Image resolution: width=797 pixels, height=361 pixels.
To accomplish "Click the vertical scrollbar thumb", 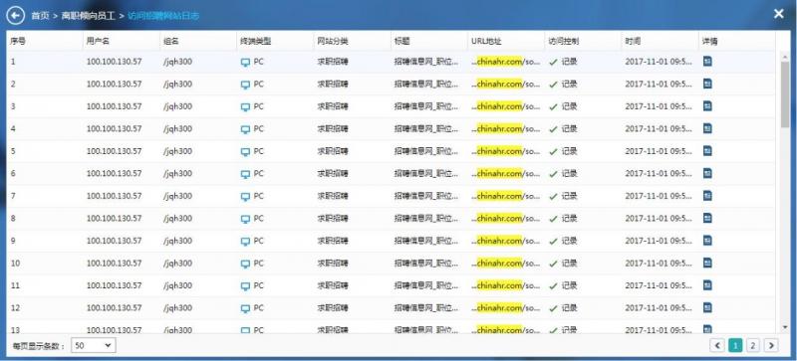I will coord(785,94).
